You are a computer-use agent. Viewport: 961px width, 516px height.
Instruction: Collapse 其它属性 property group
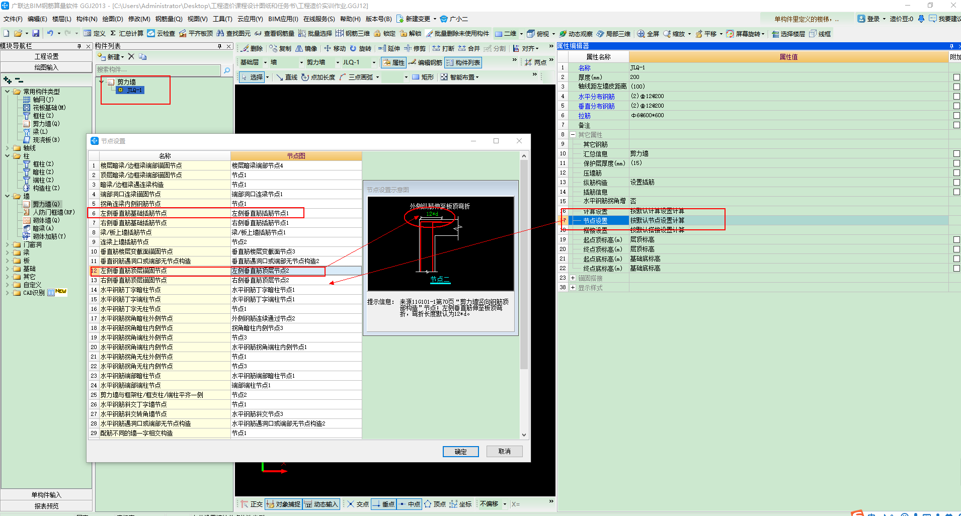573,134
